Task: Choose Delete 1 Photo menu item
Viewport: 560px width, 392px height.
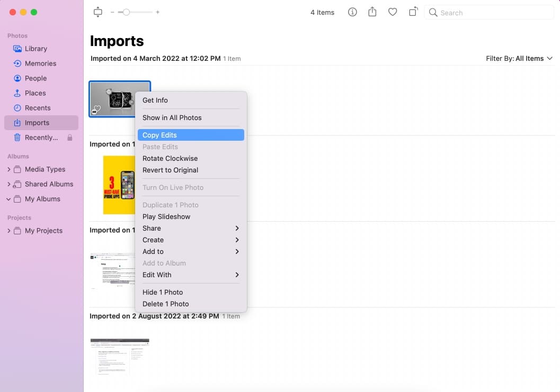Action: 191,304
